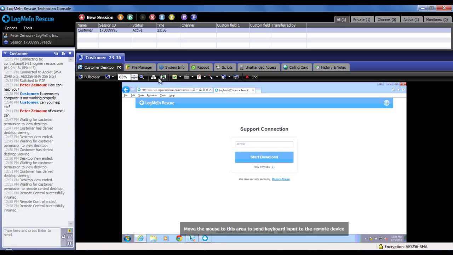Increase zoom with the 63% stepper
Screen dimensions: 453x255
134,75
